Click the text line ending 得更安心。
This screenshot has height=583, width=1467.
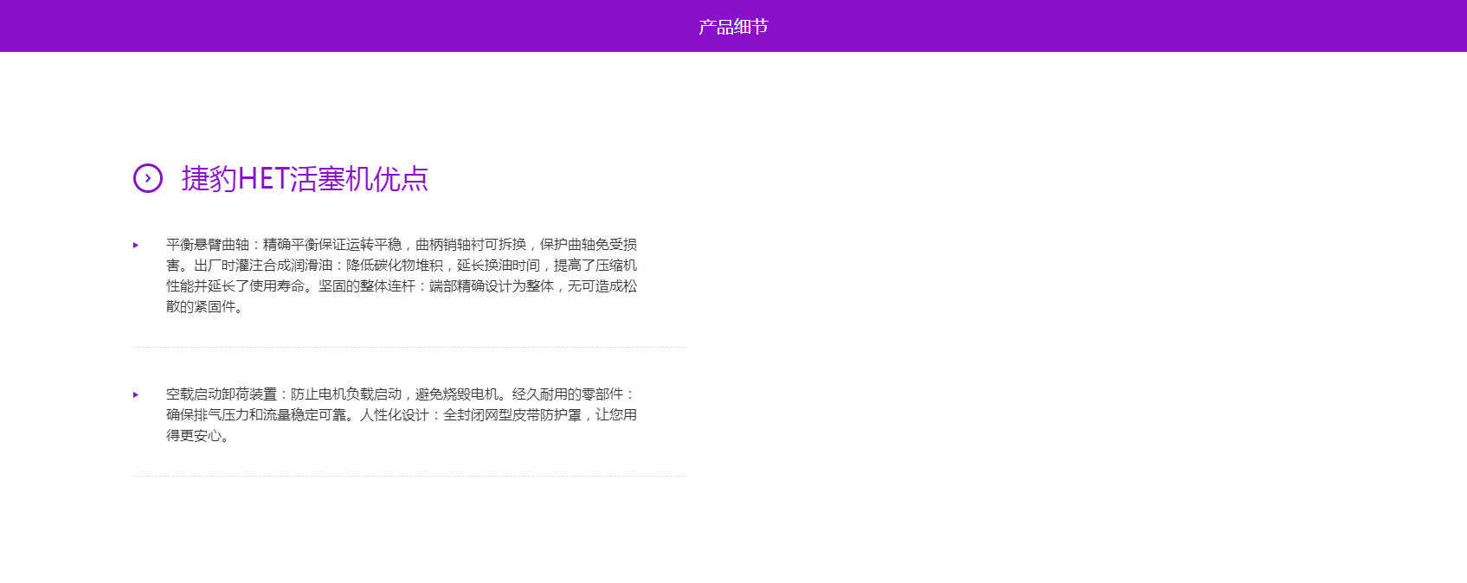199,436
